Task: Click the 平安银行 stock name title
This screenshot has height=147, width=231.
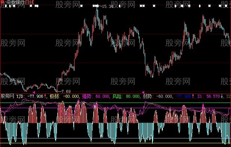Action: click(x=16, y=2)
